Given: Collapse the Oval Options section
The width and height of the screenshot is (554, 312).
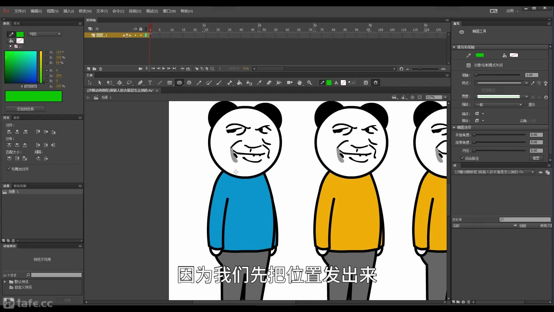Looking at the screenshot, I should pyautogui.click(x=454, y=127).
